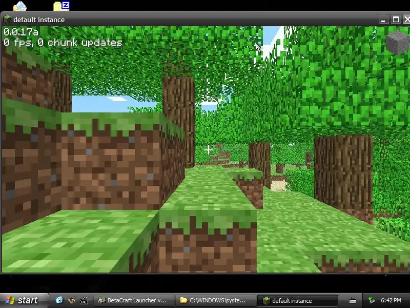The image size is (410, 308).
Task: Select the default instance taskbar button
Action: click(298, 300)
